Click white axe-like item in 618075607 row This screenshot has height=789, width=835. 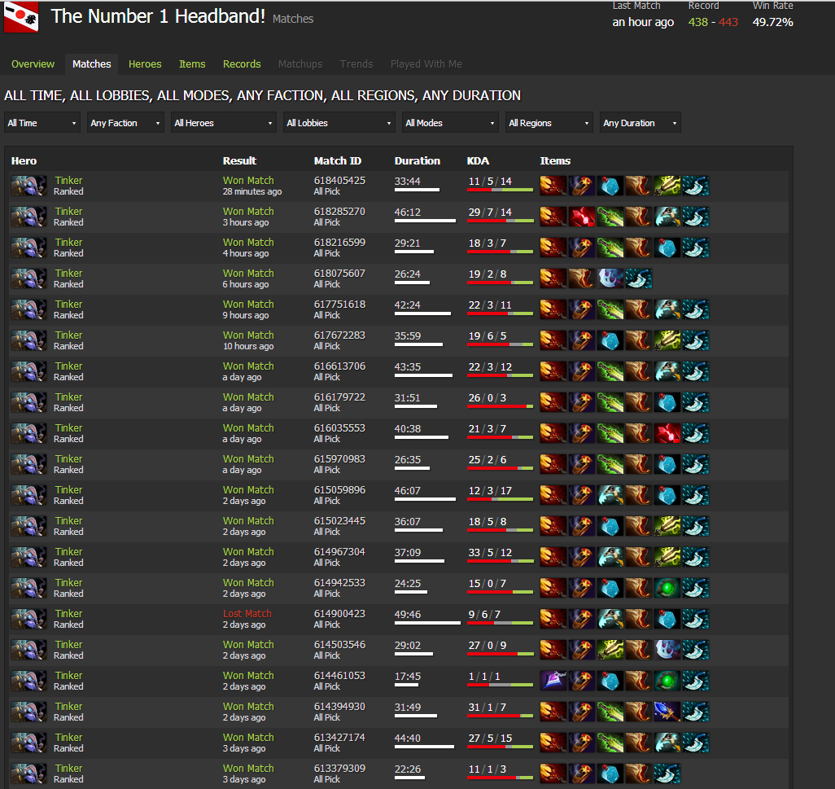pos(610,278)
